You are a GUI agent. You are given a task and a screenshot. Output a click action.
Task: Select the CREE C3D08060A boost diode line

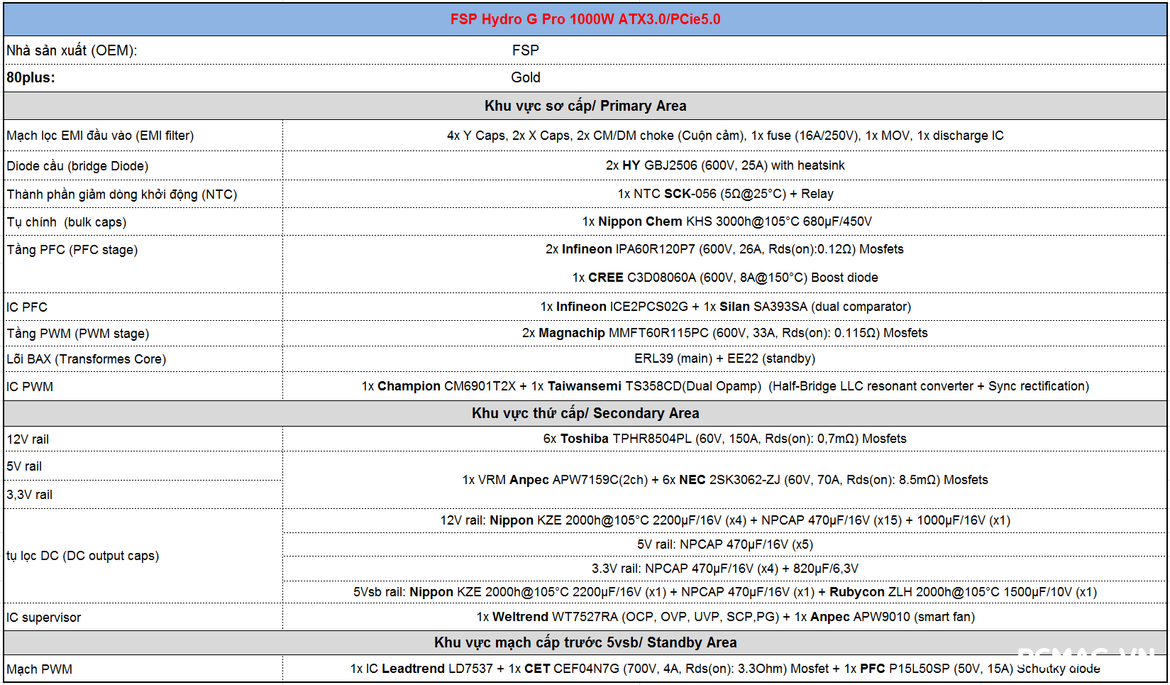(724, 278)
